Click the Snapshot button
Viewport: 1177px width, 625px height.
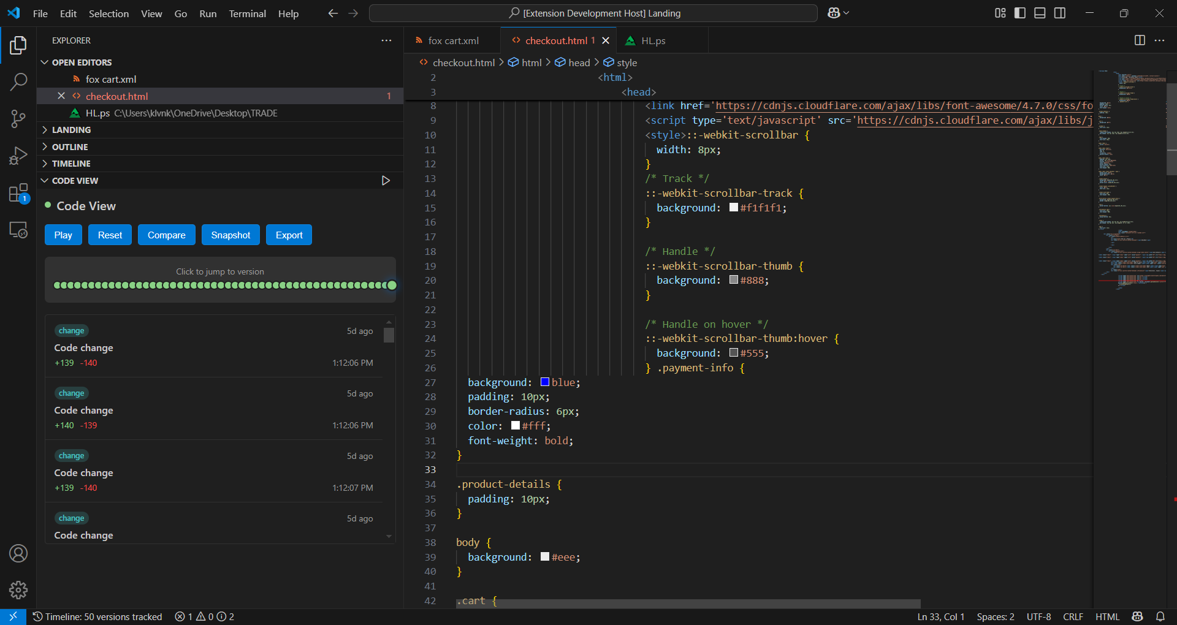[230, 235]
